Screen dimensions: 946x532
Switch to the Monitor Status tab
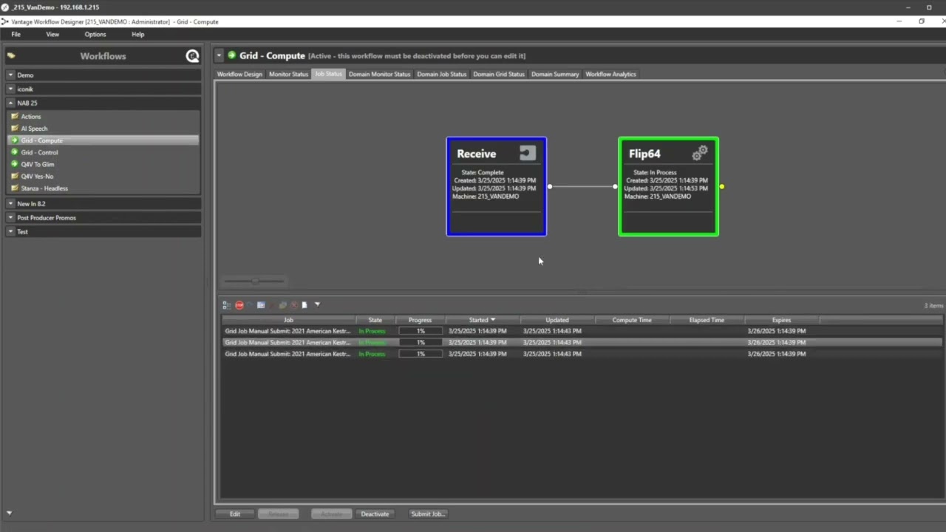[288, 74]
